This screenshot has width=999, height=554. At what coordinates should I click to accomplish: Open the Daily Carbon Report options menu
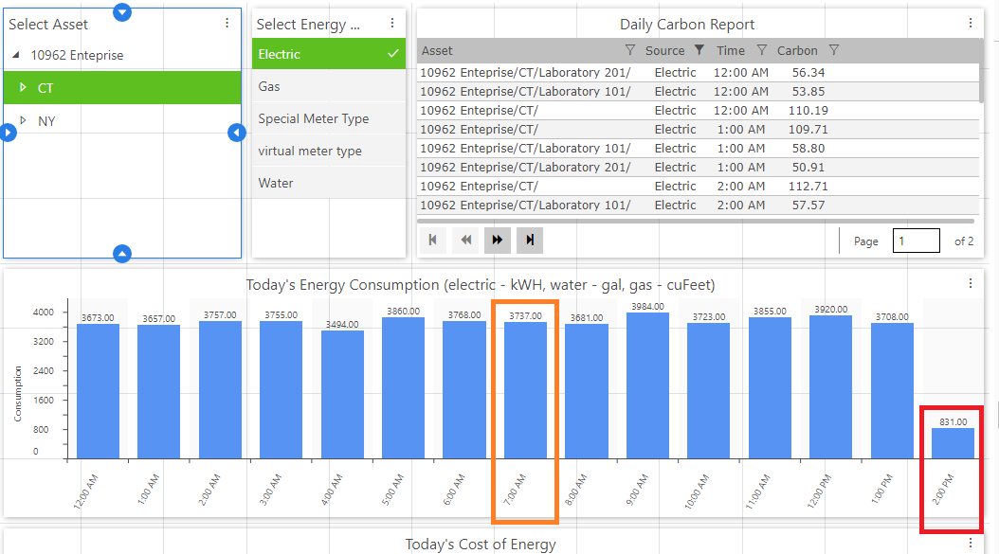(x=971, y=24)
